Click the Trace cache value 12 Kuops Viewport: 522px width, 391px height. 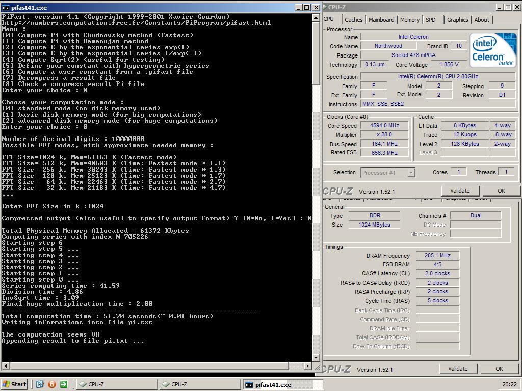465,134
